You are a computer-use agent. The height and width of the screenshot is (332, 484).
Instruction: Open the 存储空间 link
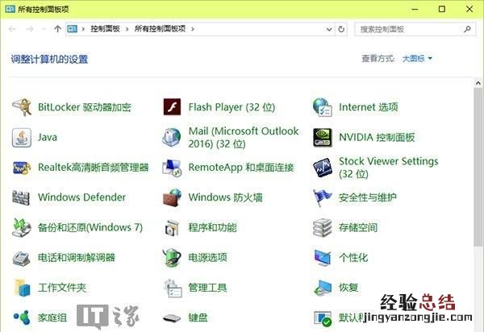point(357,228)
